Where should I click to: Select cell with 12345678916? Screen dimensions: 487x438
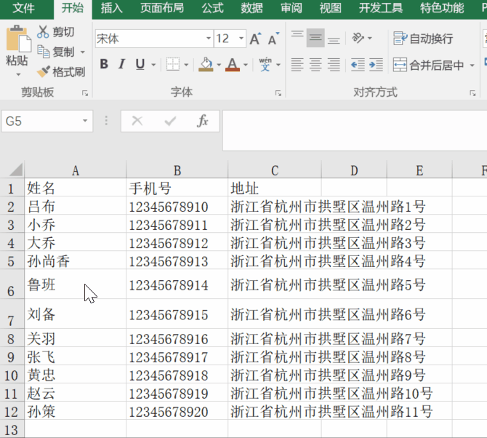coord(177,338)
